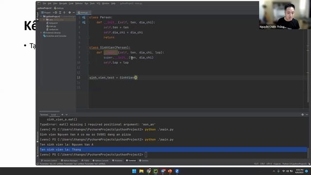Open the Project view dropdown
Screen dimensions: 311x175
click(x=47, y=13)
